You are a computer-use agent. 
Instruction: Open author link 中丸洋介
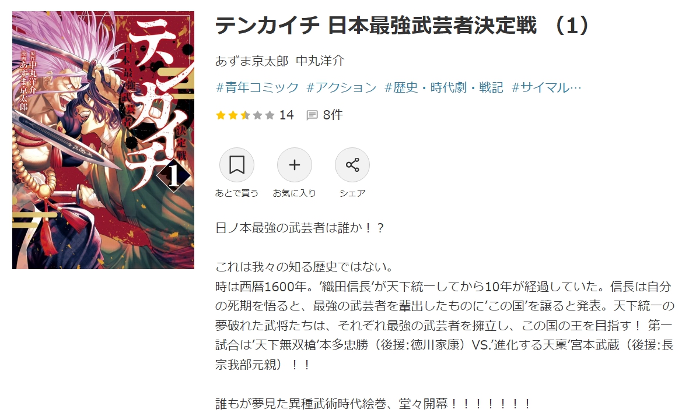(320, 61)
